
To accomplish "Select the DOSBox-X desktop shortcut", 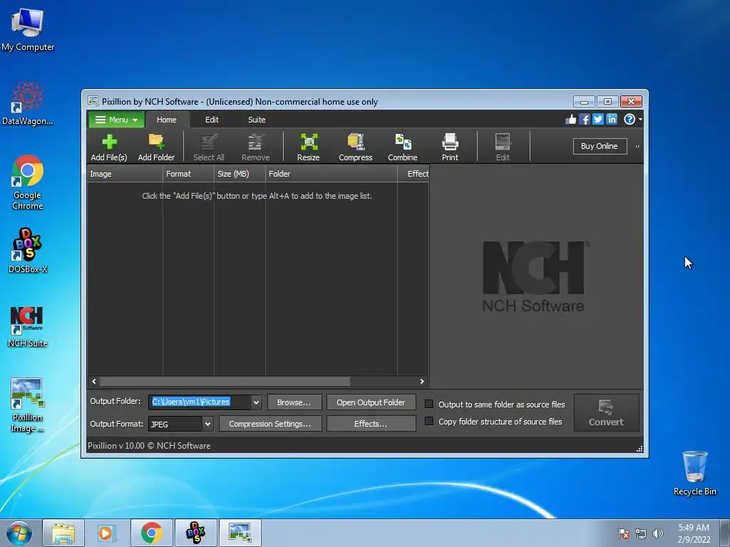I will (28, 250).
